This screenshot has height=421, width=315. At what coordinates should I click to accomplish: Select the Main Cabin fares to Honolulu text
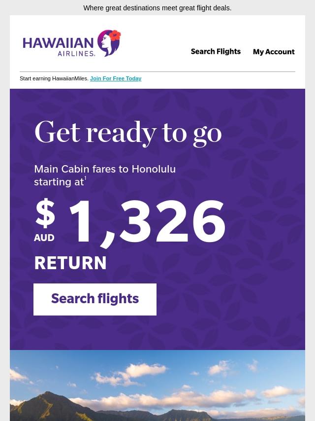105,169
